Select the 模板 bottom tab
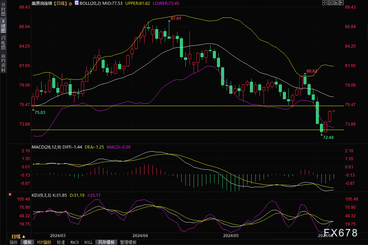 pos(27,242)
